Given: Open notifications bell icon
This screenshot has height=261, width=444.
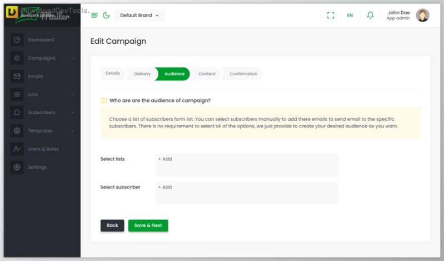Looking at the screenshot, I should click(x=370, y=15).
